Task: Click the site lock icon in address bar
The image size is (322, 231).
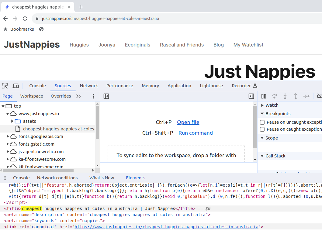Action: point(37,19)
